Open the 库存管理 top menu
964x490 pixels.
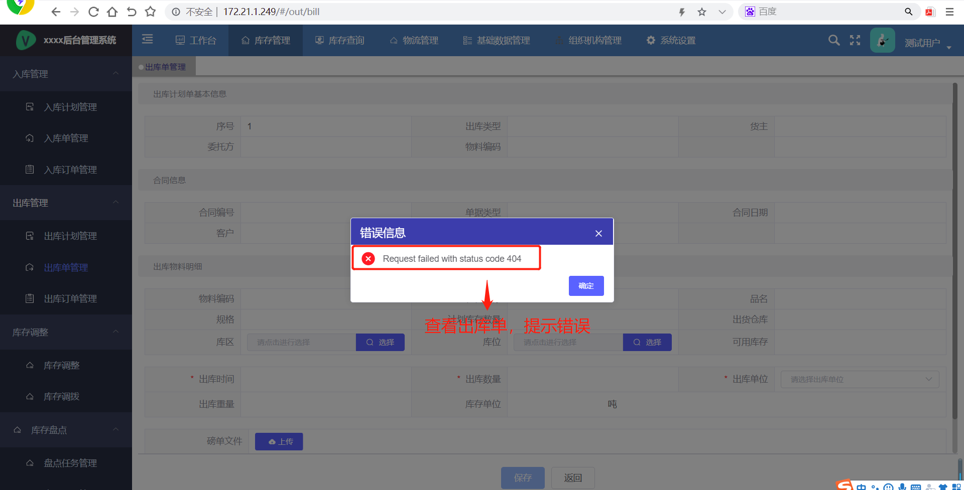266,40
